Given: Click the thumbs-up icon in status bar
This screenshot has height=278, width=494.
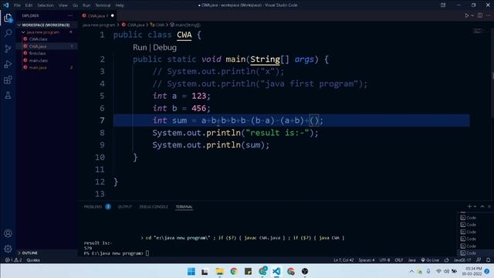Looking at the screenshot, I should point(446,260).
